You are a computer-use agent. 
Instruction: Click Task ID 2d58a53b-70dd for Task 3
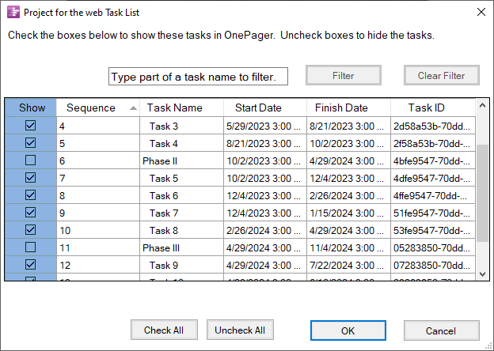pyautogui.click(x=433, y=126)
